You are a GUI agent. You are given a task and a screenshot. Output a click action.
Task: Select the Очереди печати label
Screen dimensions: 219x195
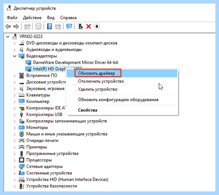(x=42, y=140)
